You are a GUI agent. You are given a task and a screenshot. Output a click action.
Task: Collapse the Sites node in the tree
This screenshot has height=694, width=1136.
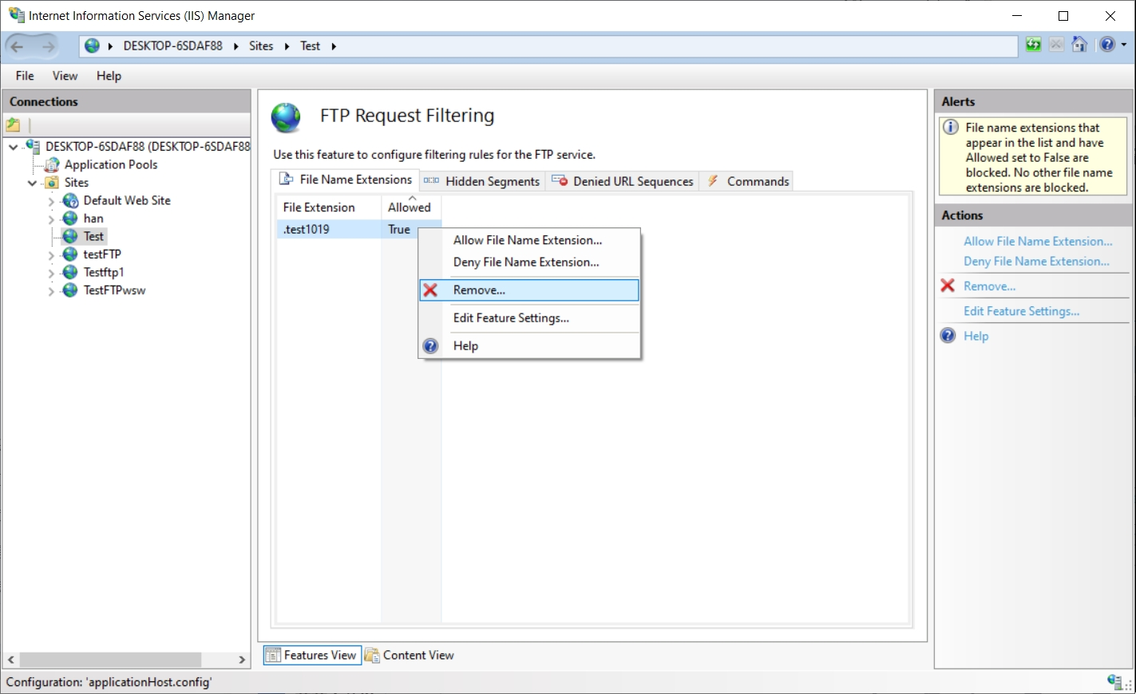(x=32, y=183)
